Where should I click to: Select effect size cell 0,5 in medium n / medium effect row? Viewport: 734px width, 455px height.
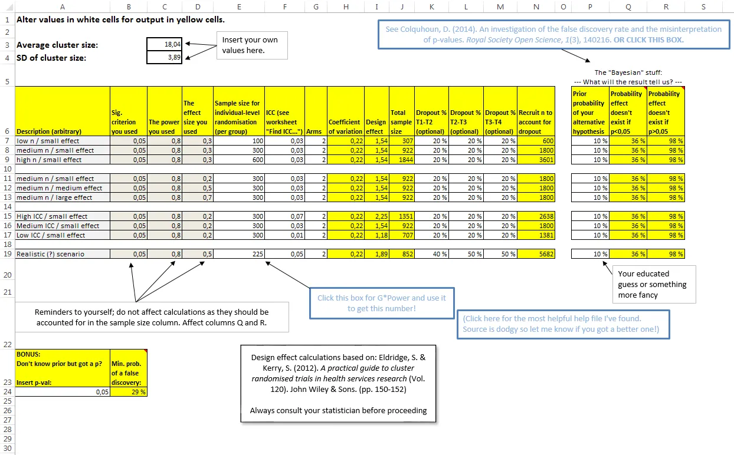(x=198, y=188)
